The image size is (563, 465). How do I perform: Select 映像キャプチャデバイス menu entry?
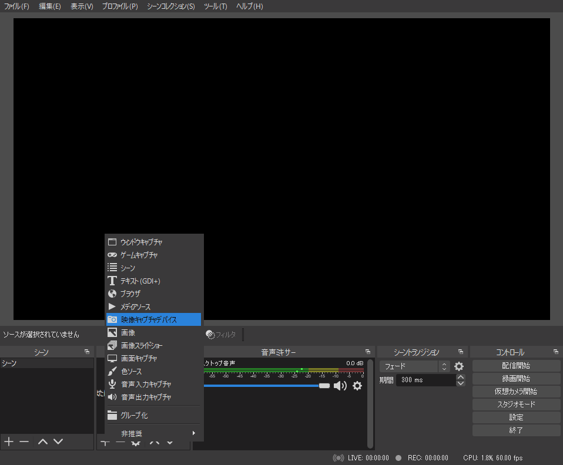(x=153, y=319)
